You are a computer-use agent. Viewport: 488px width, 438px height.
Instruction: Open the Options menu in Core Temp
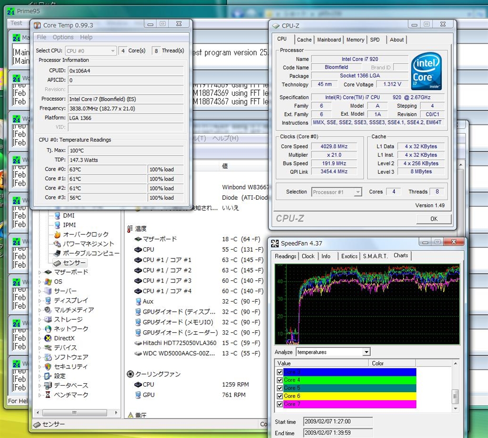point(63,37)
